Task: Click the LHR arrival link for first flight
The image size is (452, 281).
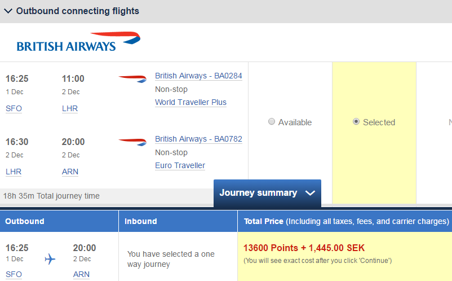Action: 70,108
